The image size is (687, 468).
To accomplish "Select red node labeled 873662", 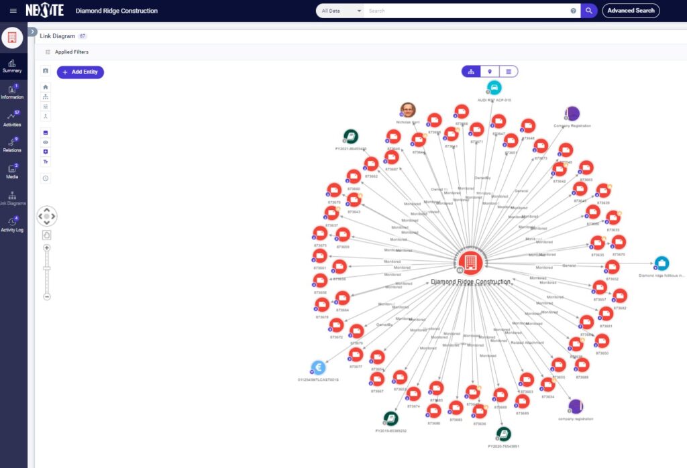I will 371,164.
